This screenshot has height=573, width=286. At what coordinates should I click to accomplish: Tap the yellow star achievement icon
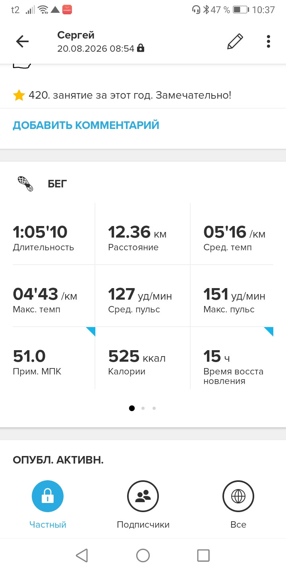[x=19, y=95]
